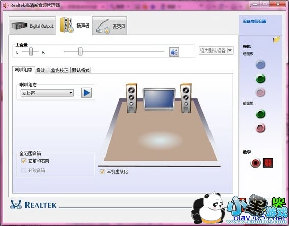The height and width of the screenshot is (226, 289).
Task: Click the main volume slider handle
Action: point(81,52)
